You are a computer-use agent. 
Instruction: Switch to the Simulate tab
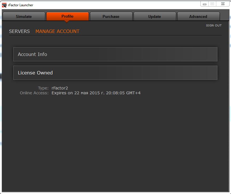click(x=24, y=16)
